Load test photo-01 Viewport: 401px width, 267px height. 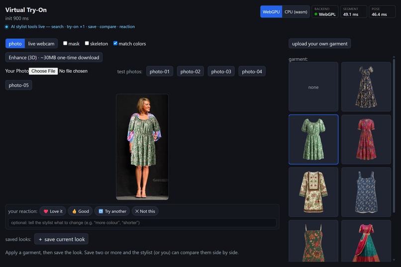pos(160,71)
